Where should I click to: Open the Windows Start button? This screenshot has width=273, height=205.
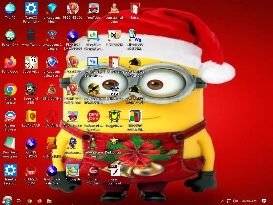click(x=7, y=201)
